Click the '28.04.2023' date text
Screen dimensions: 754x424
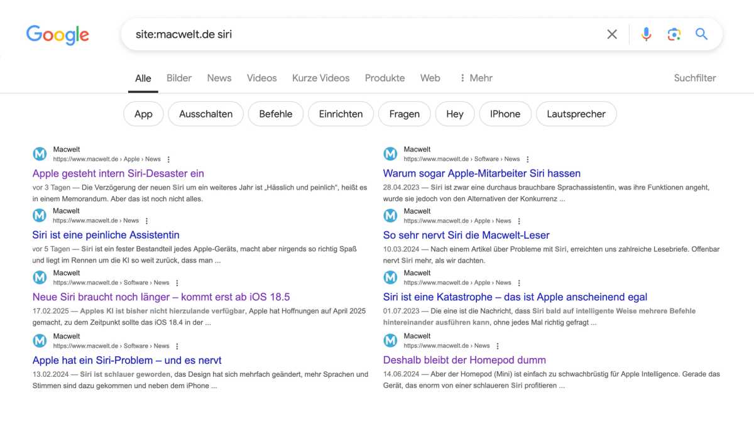[401, 188]
